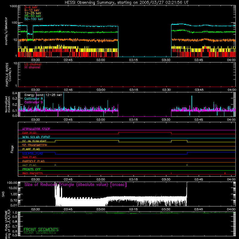The image size is (239, 239).
Task: Select the FLARE_FLAG label
Action: 31,149
